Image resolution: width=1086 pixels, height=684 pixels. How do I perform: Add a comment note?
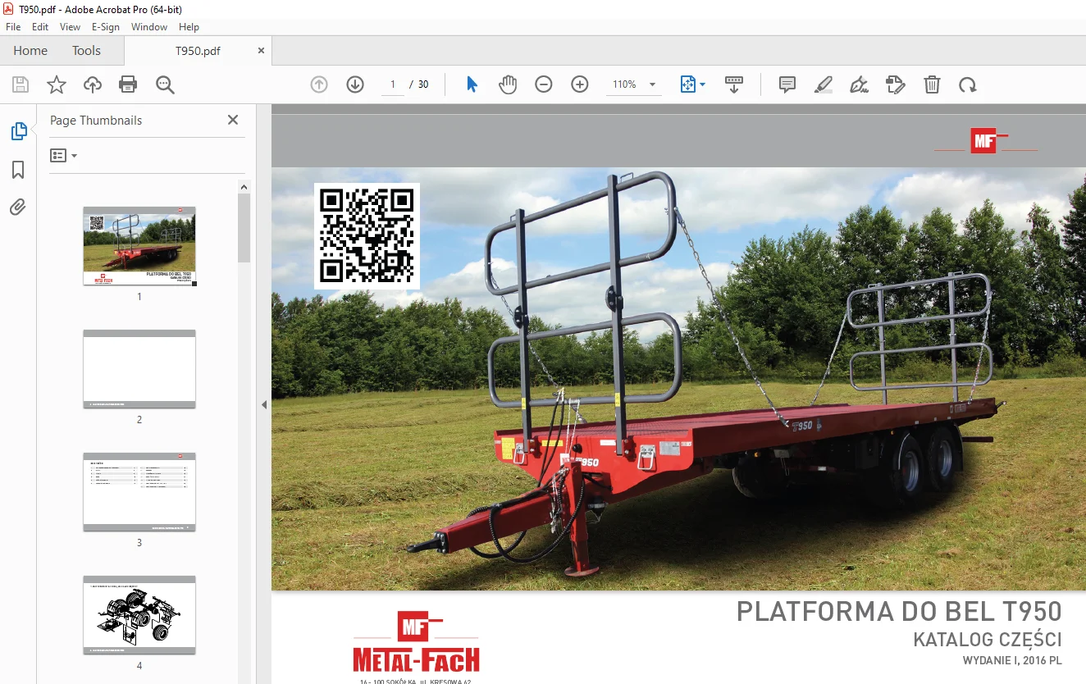787,84
